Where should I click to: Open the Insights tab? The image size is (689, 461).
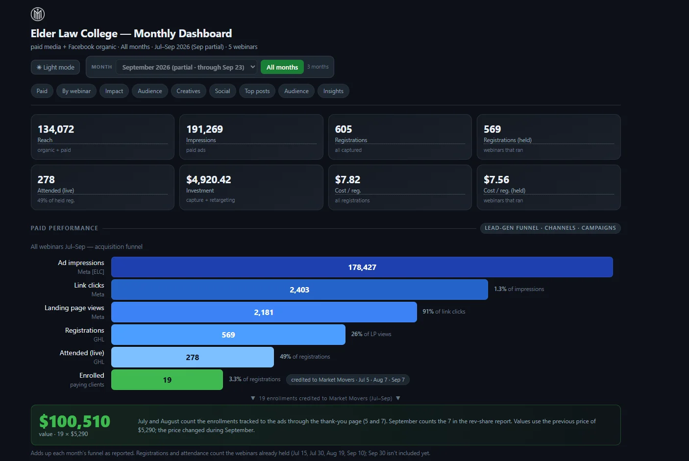click(333, 91)
